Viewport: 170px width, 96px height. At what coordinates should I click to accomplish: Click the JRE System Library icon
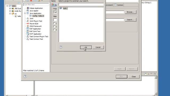coord(13,8)
